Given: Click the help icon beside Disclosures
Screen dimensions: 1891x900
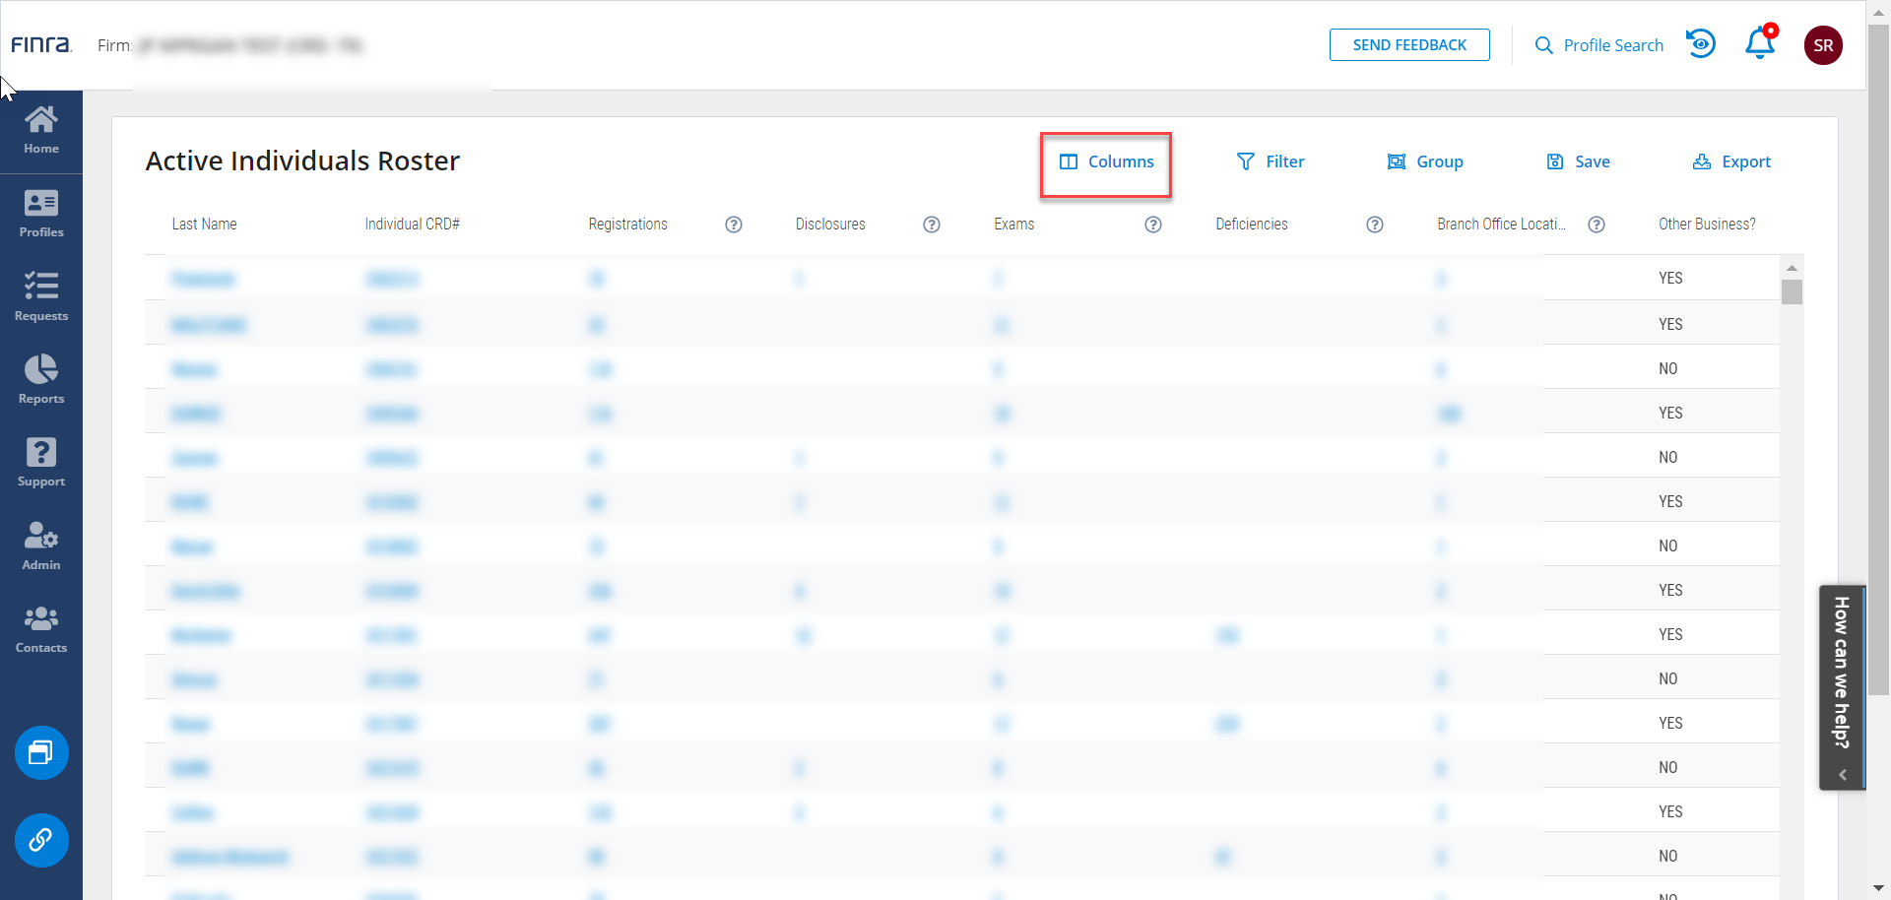Looking at the screenshot, I should coord(931,225).
